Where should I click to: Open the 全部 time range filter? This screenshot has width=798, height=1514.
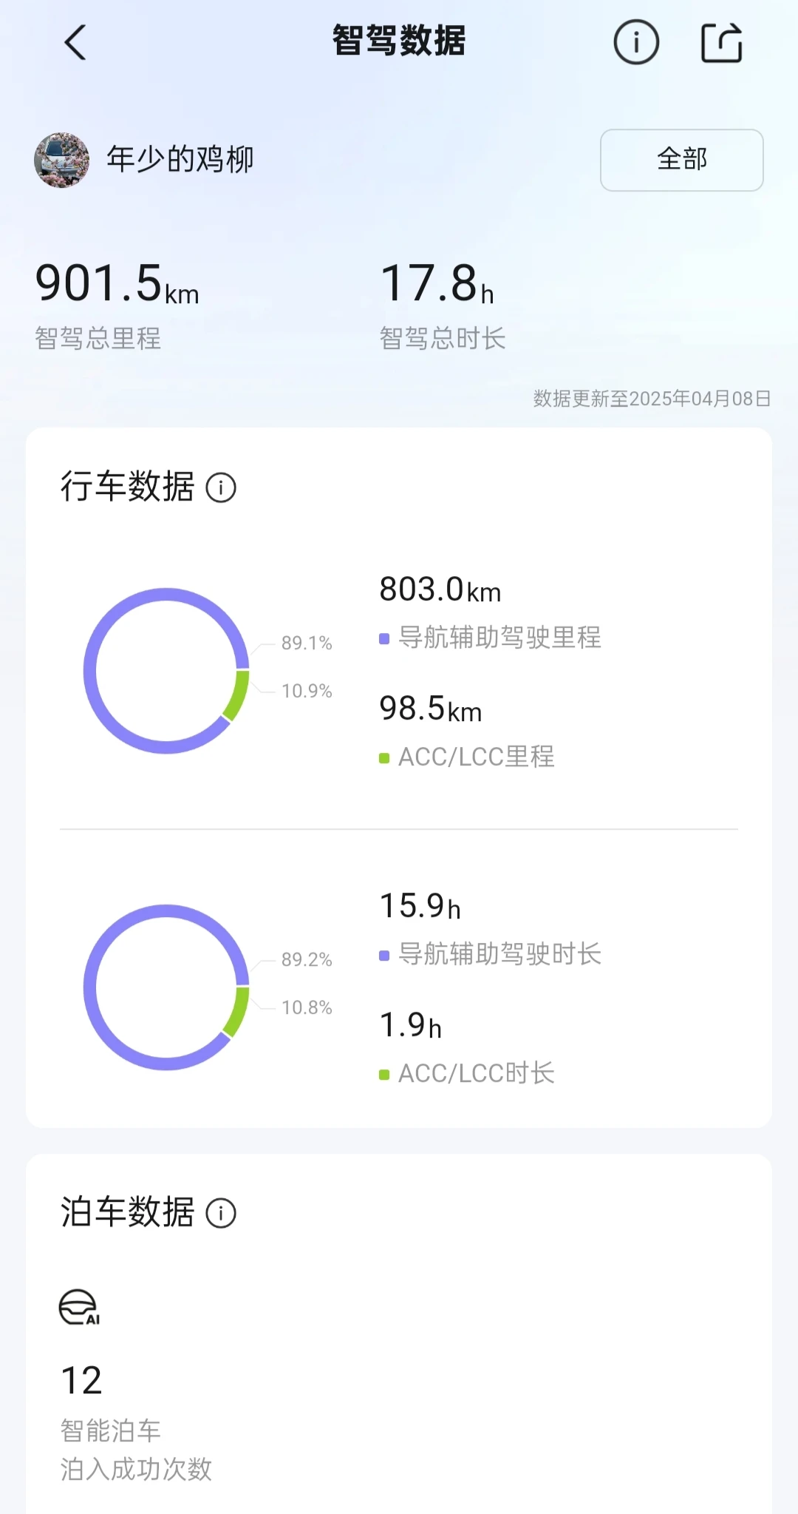tap(681, 160)
